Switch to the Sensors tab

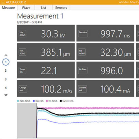(61, 8)
